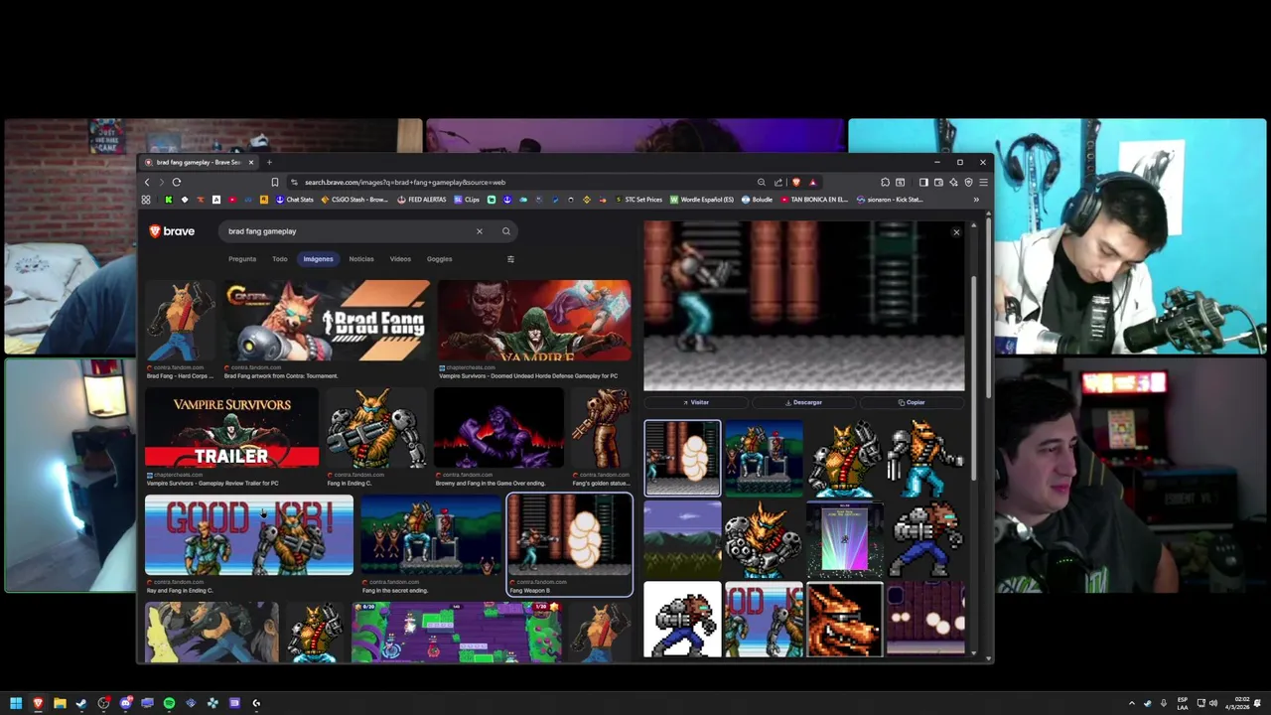The image size is (1271, 715).
Task: Open image search filter settings
Action: point(510,259)
